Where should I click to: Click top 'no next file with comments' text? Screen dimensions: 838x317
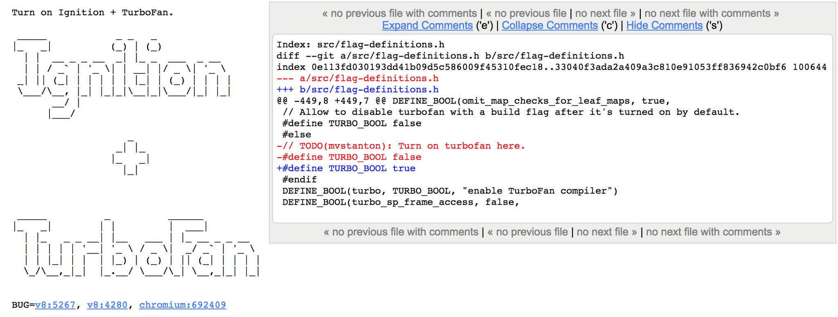[712, 13]
